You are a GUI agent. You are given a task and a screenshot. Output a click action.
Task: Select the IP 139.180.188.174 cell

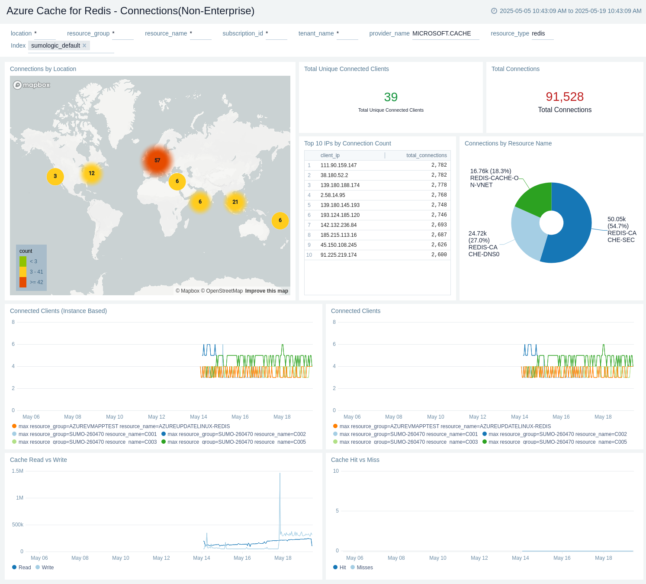(x=340, y=185)
